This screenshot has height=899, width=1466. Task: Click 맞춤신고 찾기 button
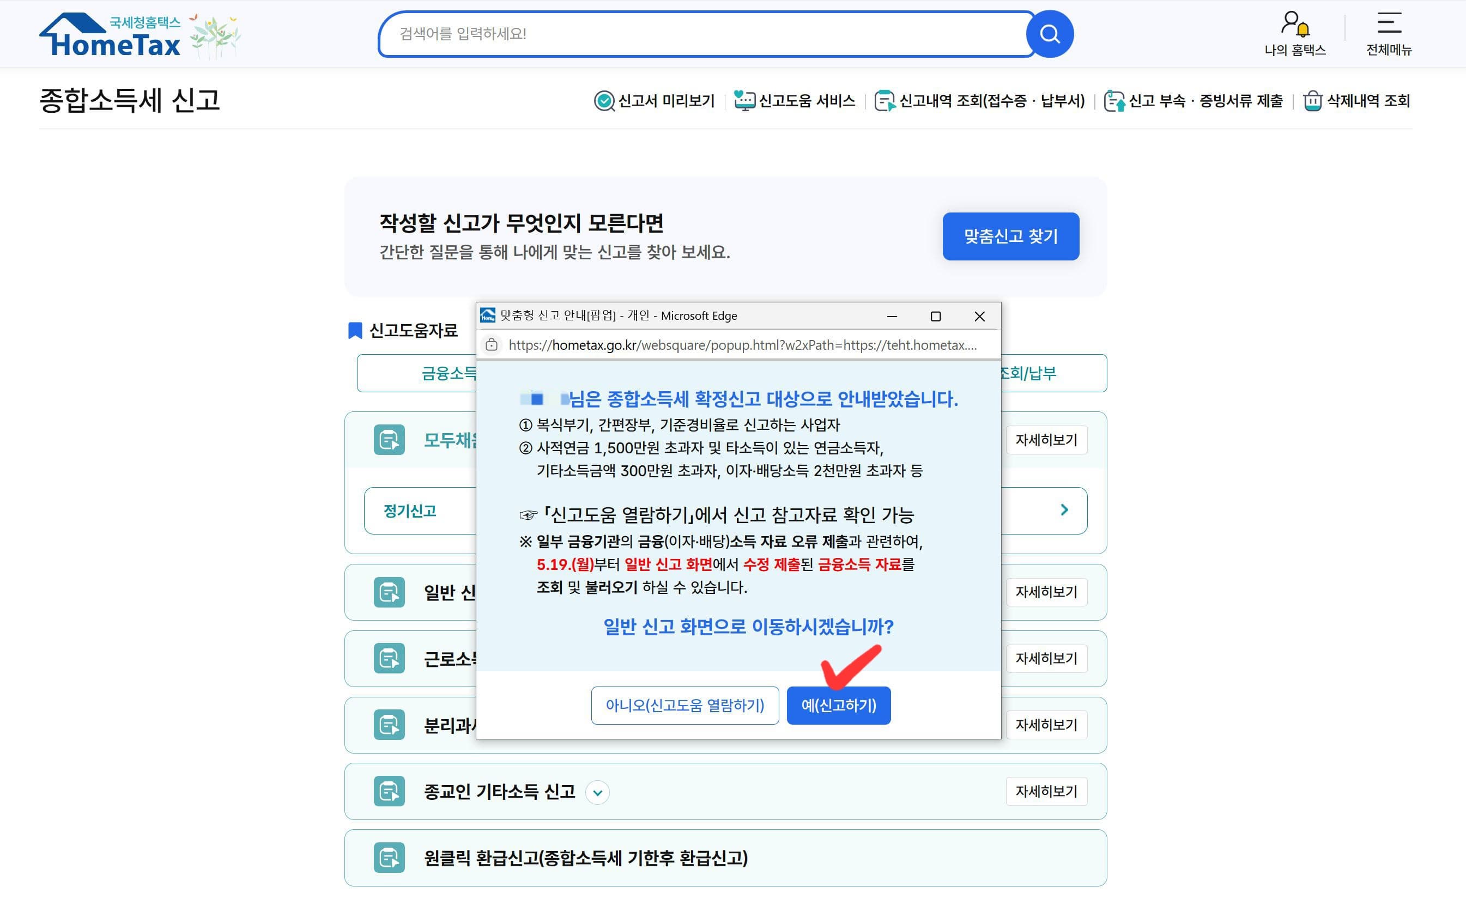coord(1010,236)
